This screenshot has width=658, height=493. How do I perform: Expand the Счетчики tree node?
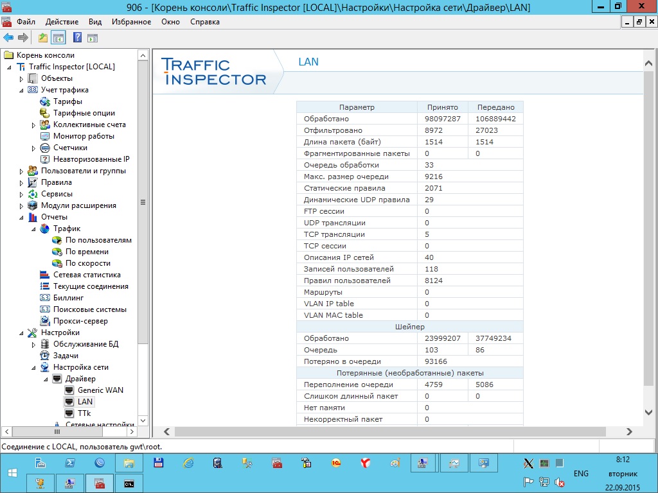point(33,148)
